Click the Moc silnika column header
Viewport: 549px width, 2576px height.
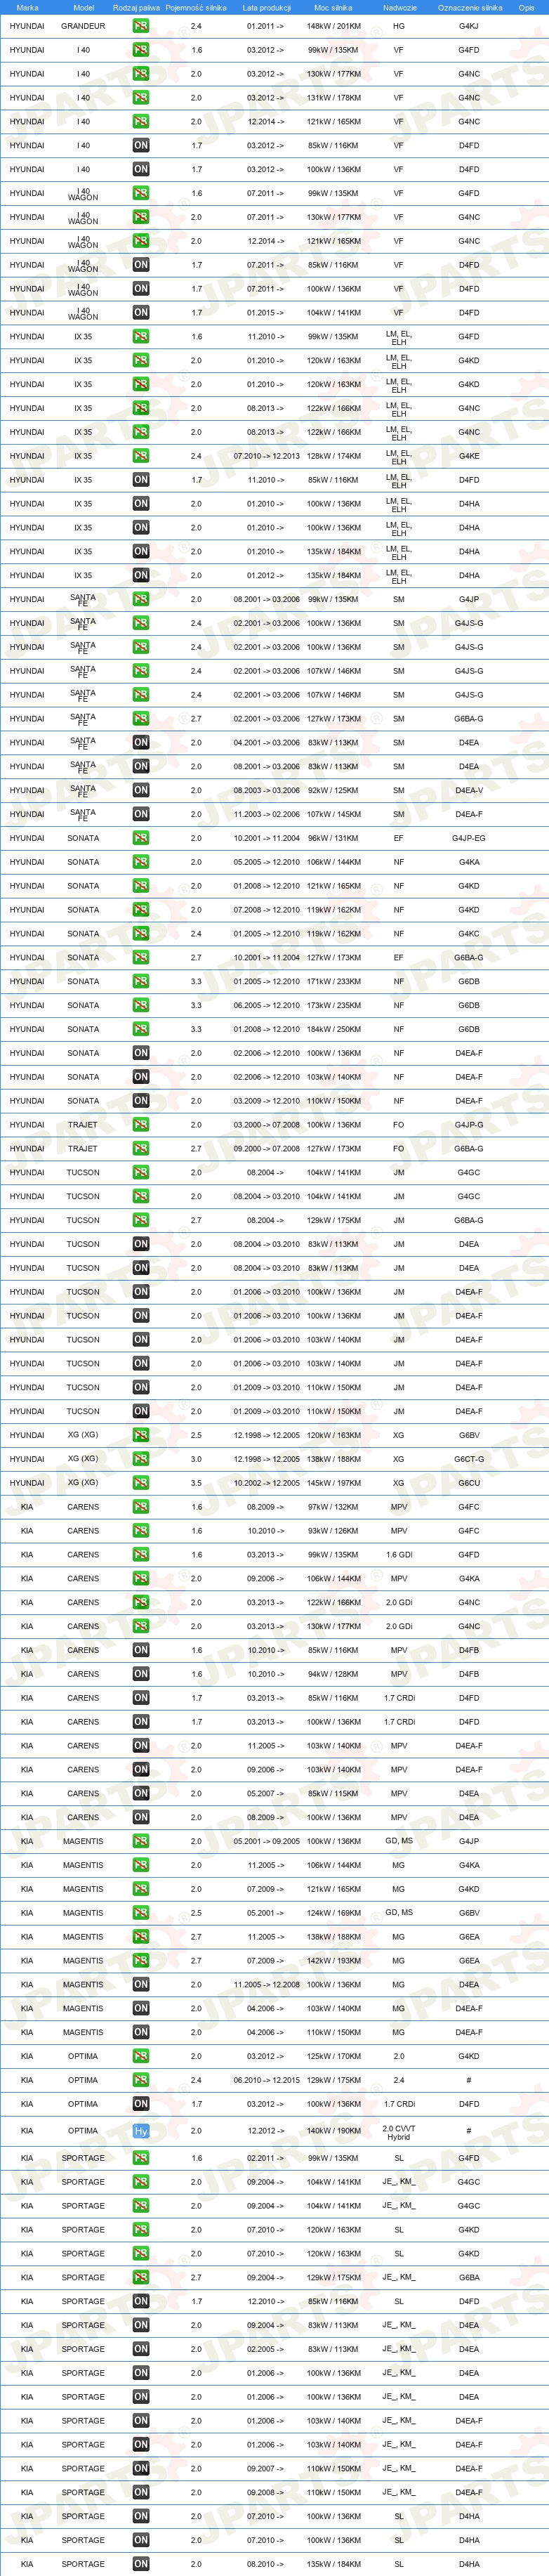click(333, 8)
